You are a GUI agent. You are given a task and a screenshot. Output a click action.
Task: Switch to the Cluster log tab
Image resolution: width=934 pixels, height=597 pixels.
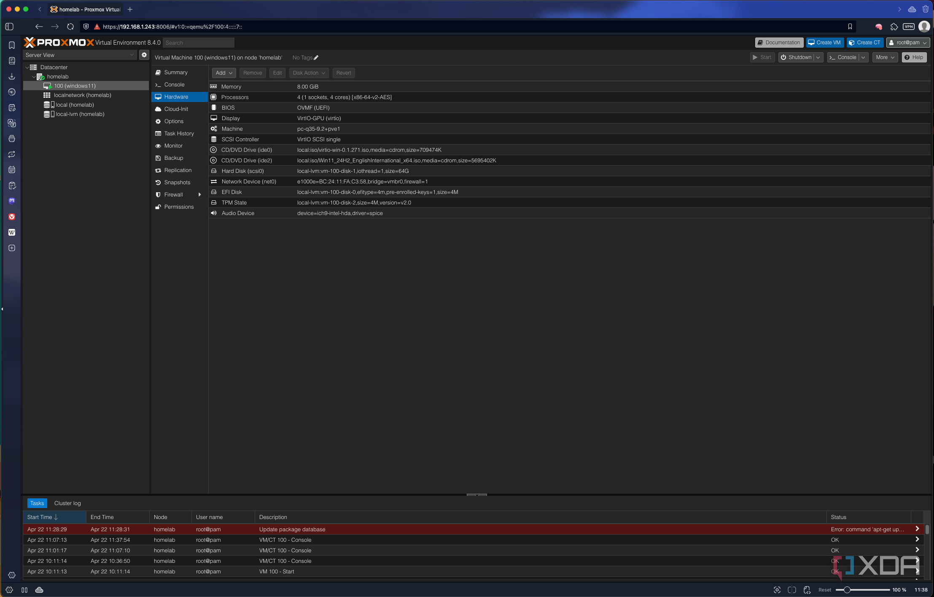67,503
